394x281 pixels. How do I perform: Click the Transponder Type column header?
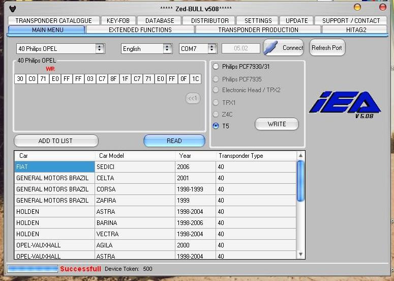256,156
